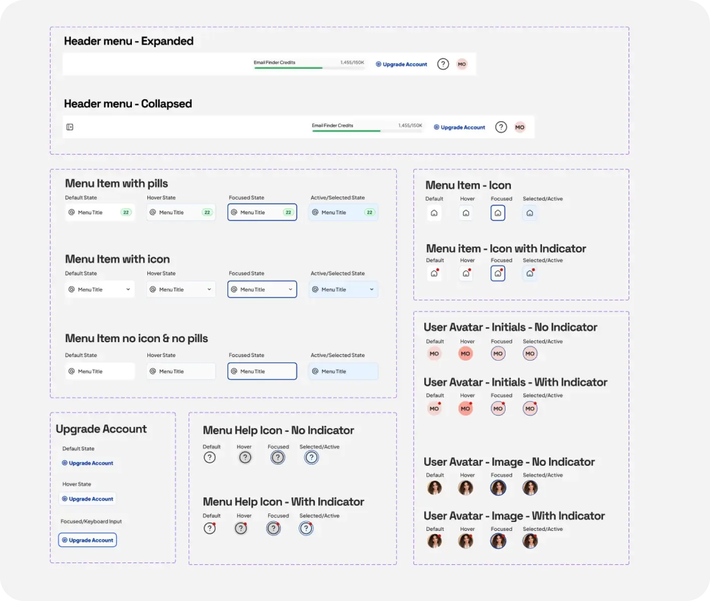
Task: Click Selected/Active avatar photo under Image - With Indicator
Action: (x=530, y=541)
